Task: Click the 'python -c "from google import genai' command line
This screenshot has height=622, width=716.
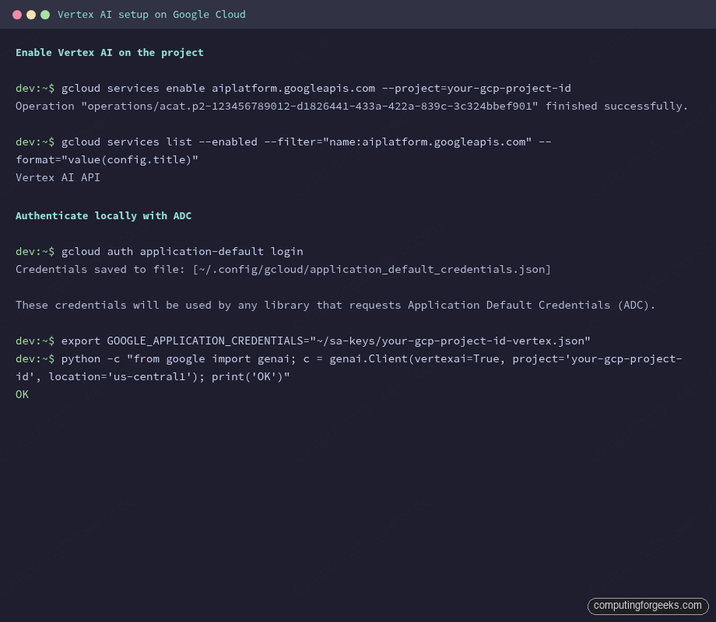Action: 349,358
